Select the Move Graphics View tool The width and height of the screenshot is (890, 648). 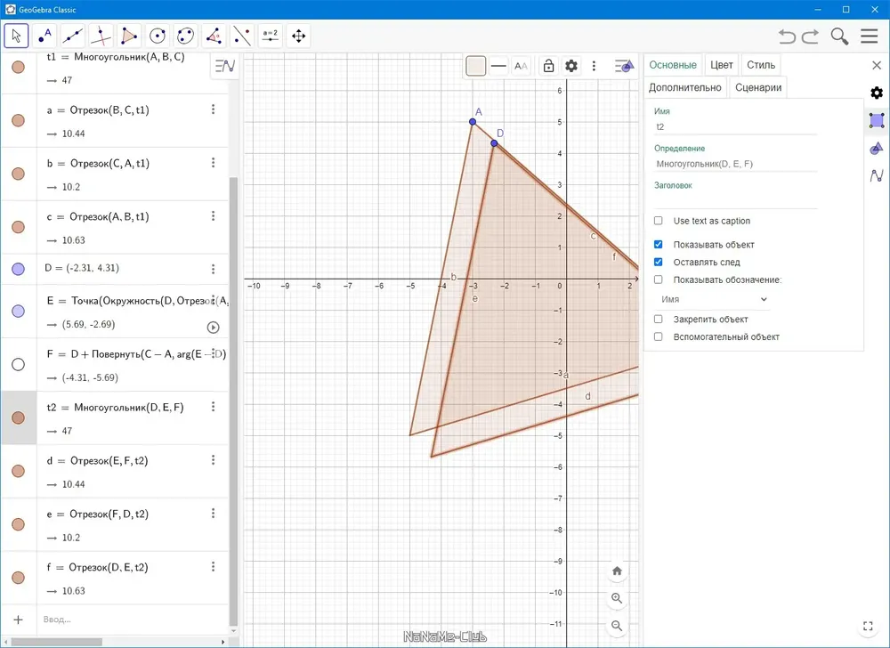(x=298, y=36)
